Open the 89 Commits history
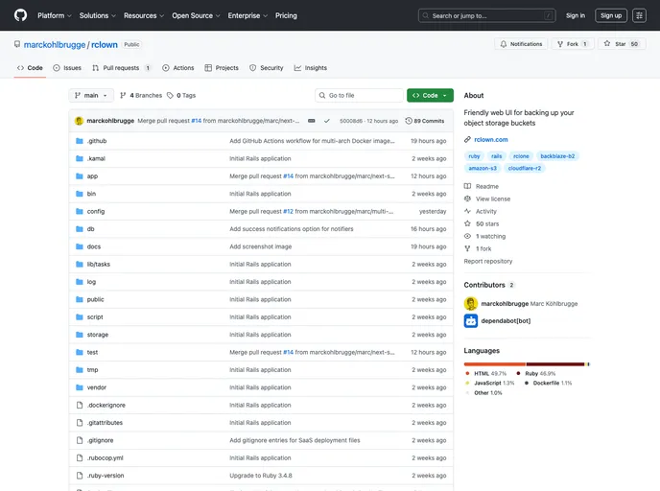 [x=425, y=121]
